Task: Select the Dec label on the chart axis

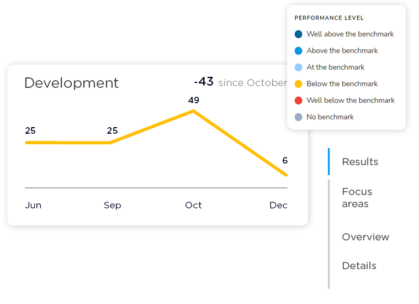Action: (x=278, y=205)
